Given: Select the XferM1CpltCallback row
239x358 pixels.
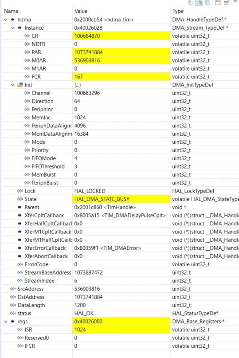Looking at the screenshot, I should tap(120, 232).
